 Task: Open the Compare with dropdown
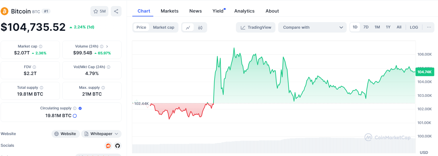(x=312, y=27)
